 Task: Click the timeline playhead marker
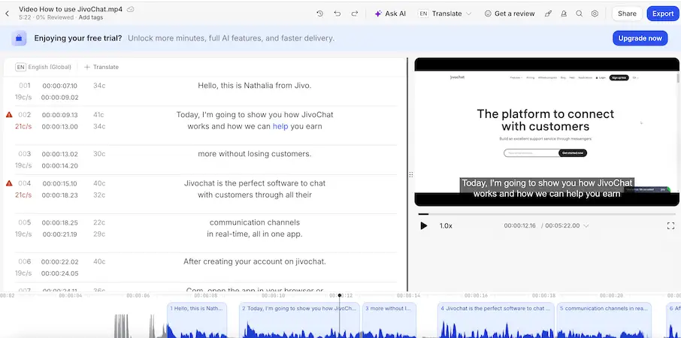[x=340, y=295]
